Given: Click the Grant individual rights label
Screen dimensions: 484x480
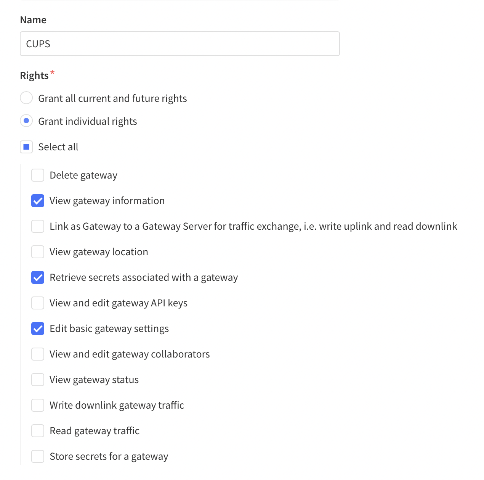Looking at the screenshot, I should tap(87, 121).
